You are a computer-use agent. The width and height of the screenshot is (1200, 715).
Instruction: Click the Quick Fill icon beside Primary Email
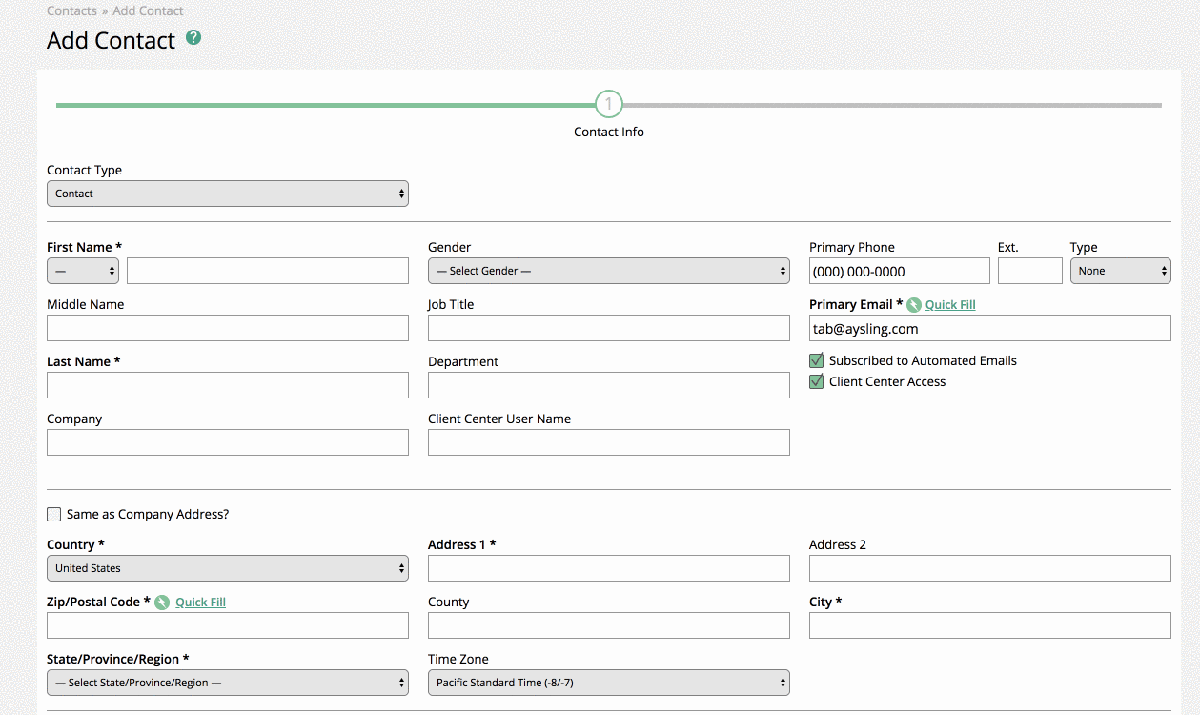pos(914,305)
